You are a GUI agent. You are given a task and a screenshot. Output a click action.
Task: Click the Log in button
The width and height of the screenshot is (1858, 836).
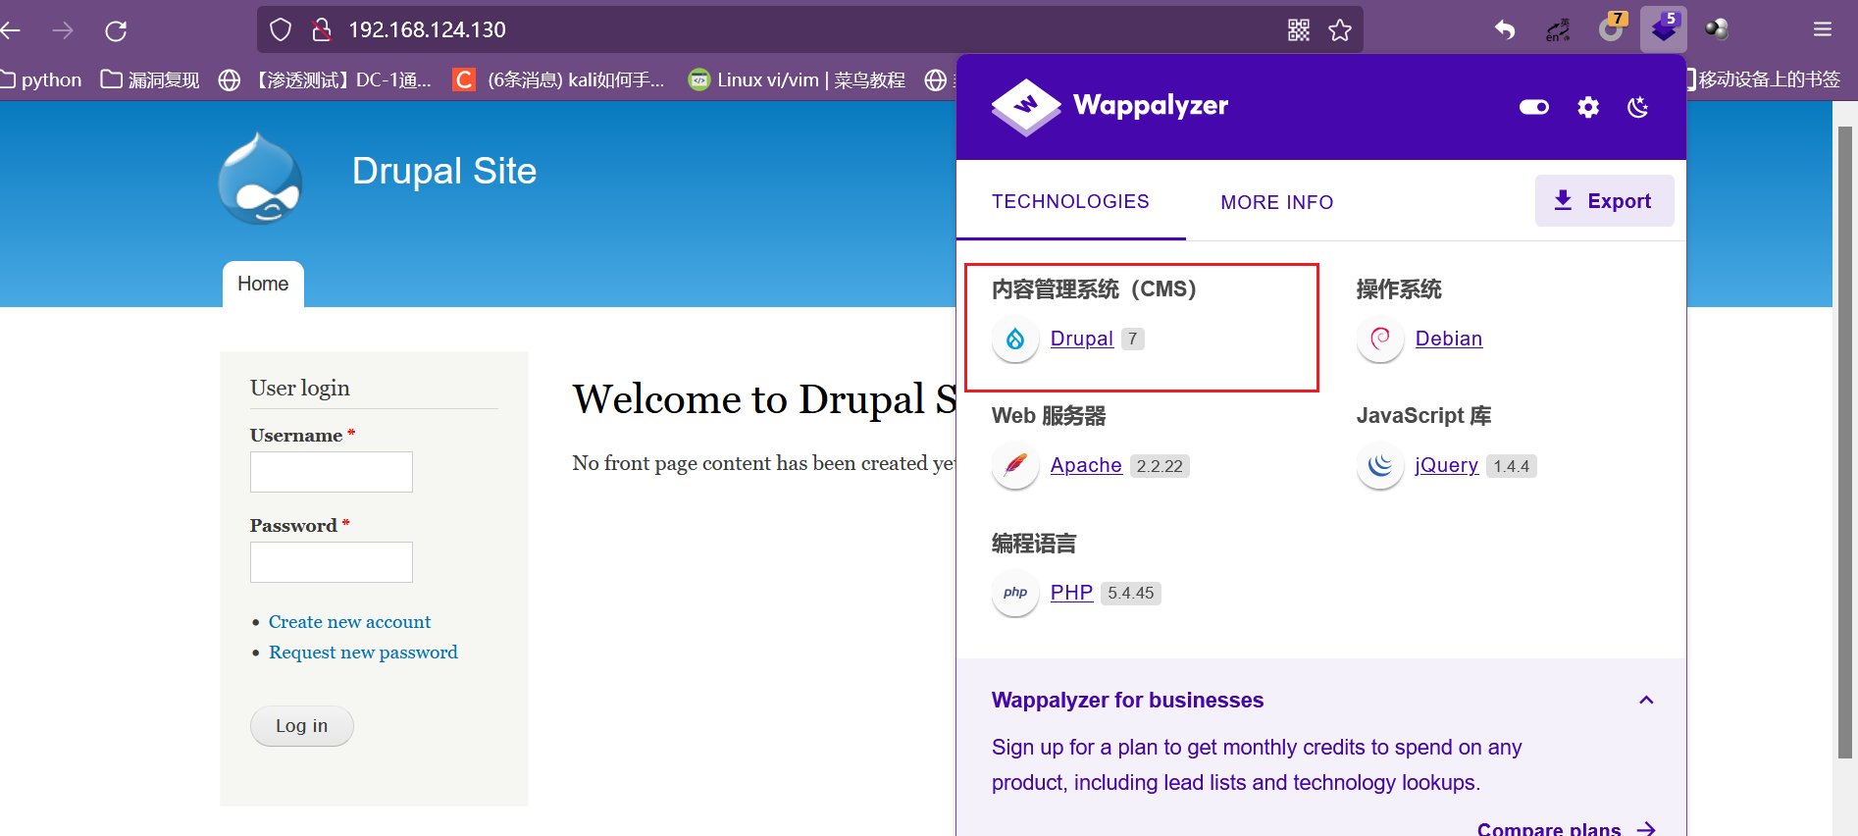(302, 726)
